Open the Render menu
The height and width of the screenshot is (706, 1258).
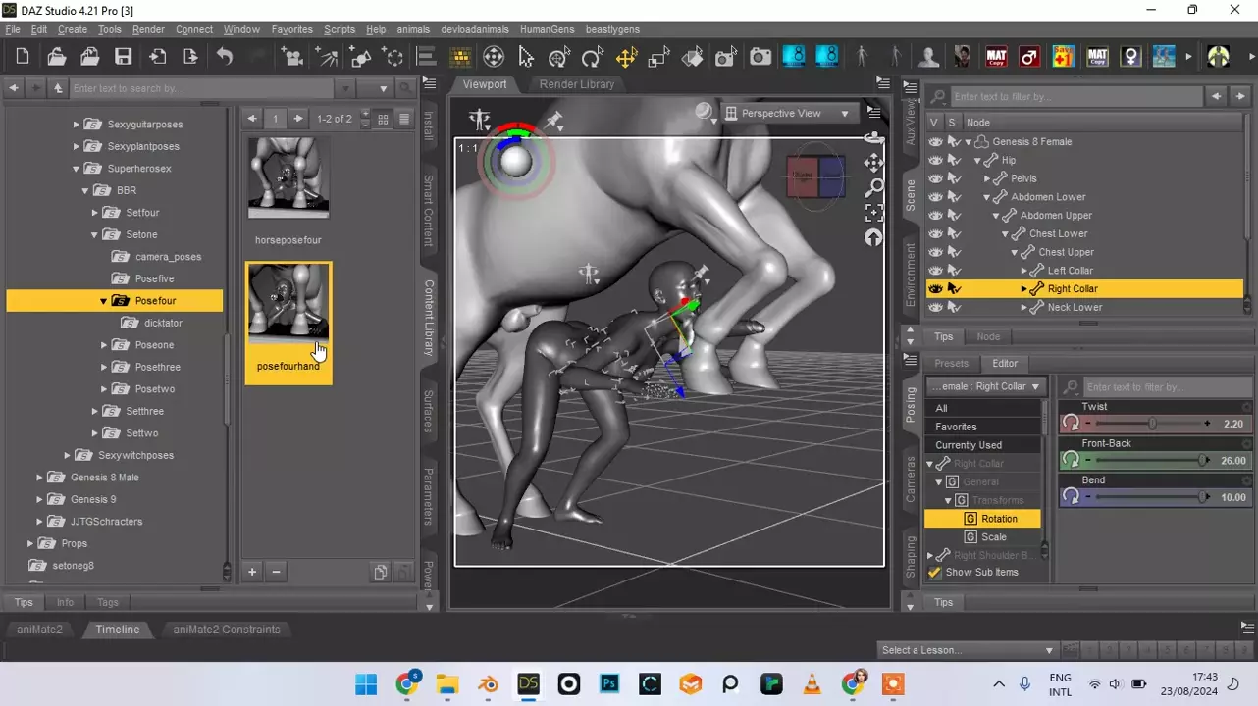click(x=148, y=29)
